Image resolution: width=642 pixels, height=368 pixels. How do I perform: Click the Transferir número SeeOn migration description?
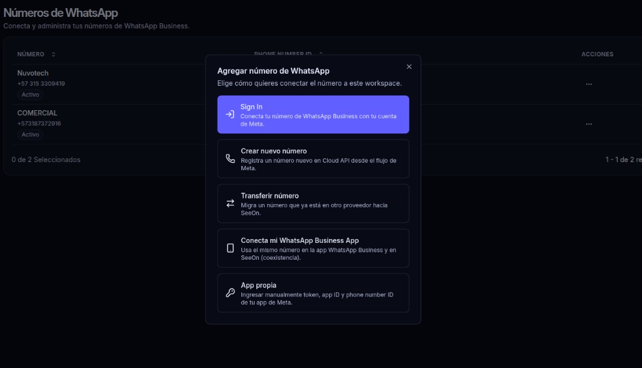(314, 209)
